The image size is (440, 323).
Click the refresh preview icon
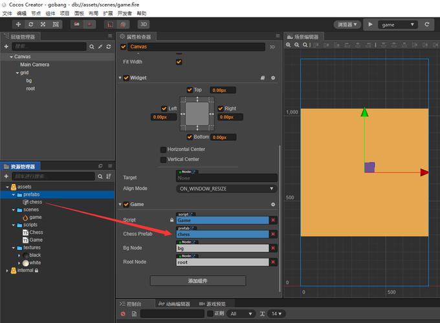pos(427,25)
